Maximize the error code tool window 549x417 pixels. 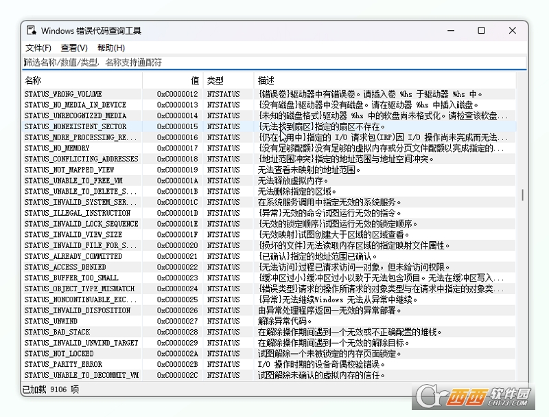pos(482,30)
